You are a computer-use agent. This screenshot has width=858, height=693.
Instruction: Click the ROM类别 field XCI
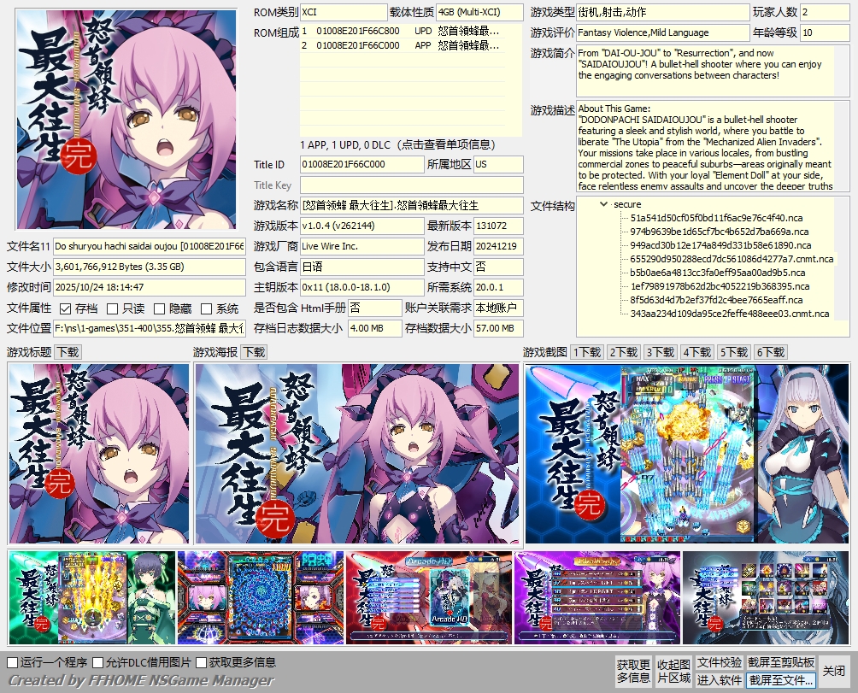click(344, 12)
